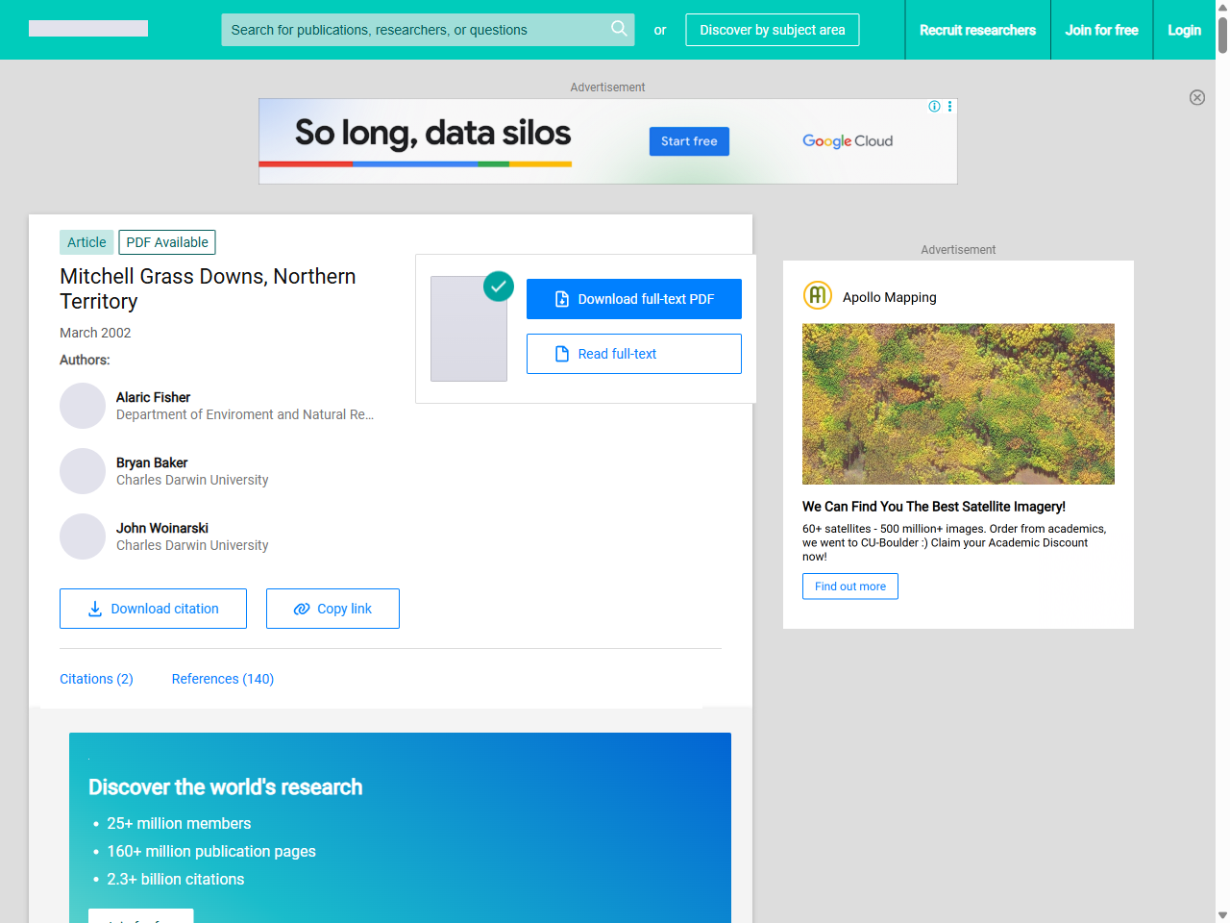The width and height of the screenshot is (1230, 923).
Task: Click the three-dot options icon on the banner ad
Action: coord(949,107)
